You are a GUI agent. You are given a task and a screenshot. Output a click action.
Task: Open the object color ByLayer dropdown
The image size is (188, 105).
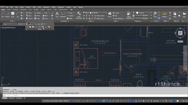click(144, 13)
